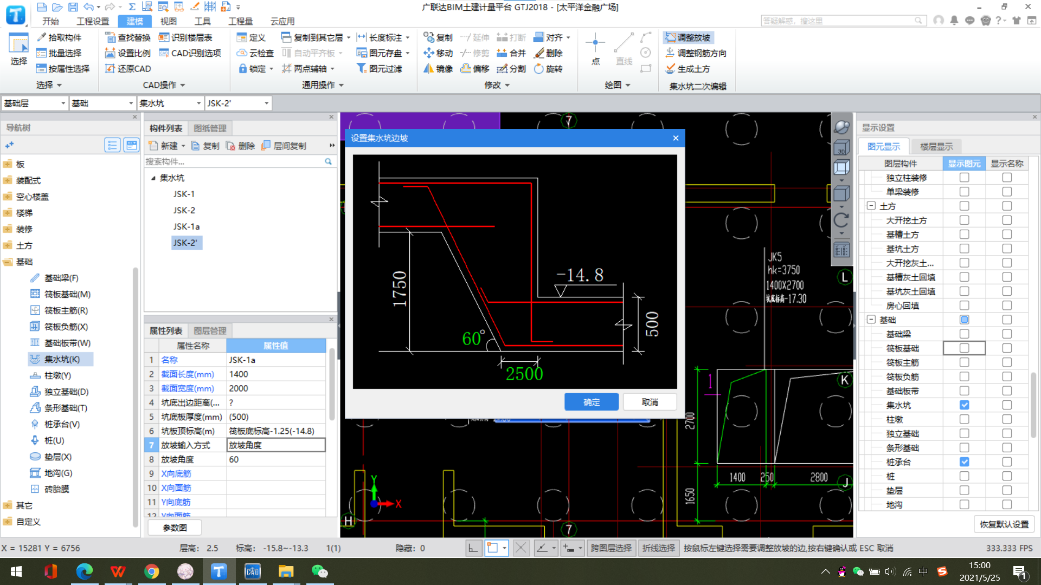This screenshot has height=585, width=1041.
Task: Uncheck 桩承台 display element checkbox
Action: coord(964,462)
